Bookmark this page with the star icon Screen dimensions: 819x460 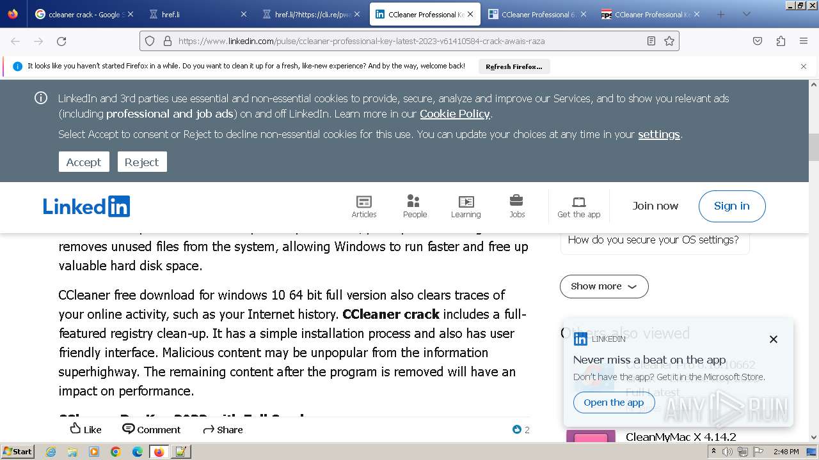(x=669, y=41)
